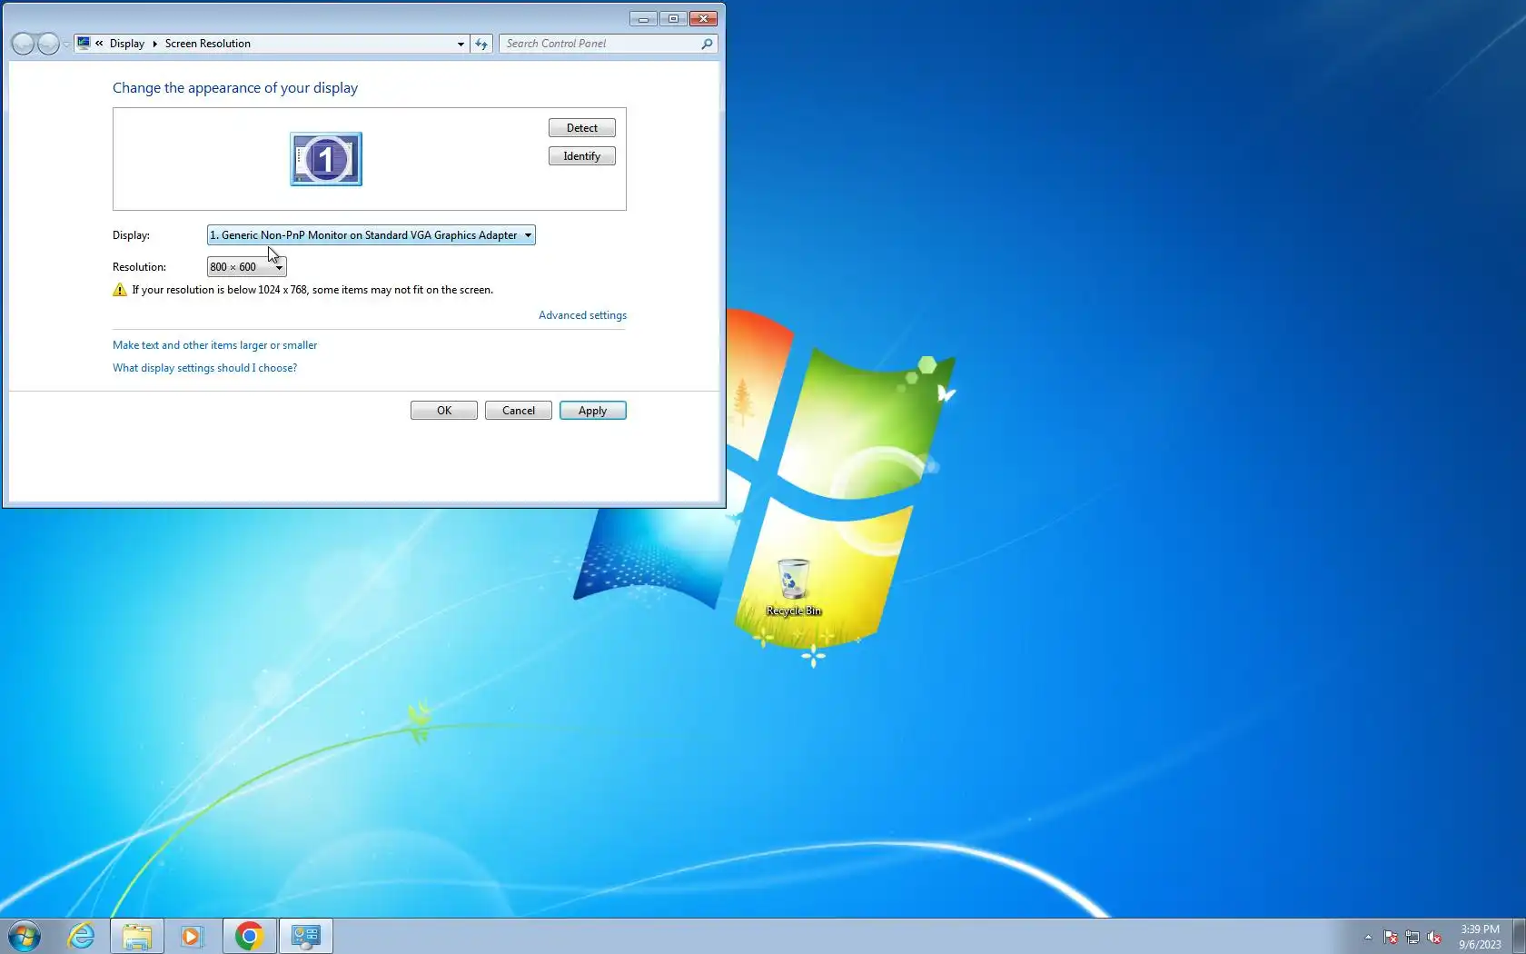Viewport: 1526px width, 954px height.
Task: Open Advanced settings link
Action: 582,315
